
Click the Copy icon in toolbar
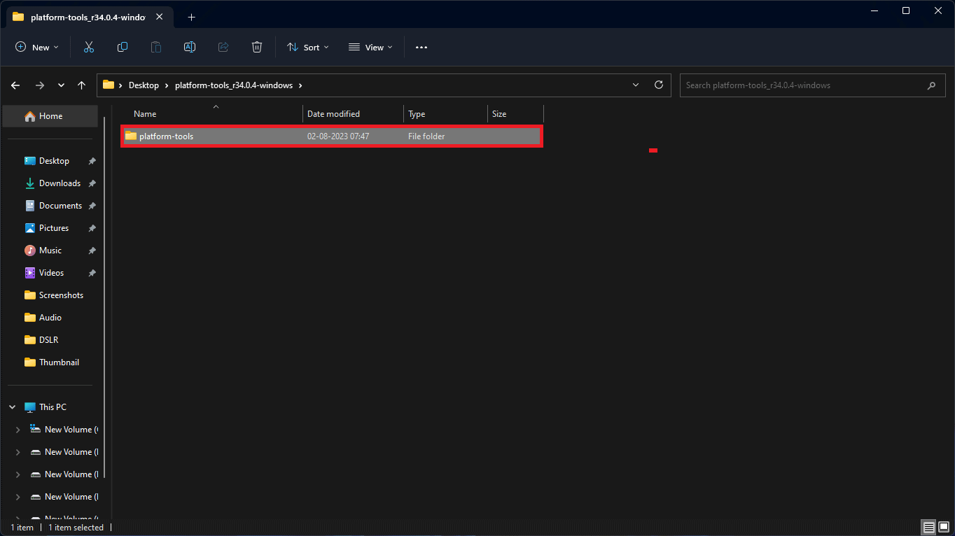pyautogui.click(x=123, y=47)
